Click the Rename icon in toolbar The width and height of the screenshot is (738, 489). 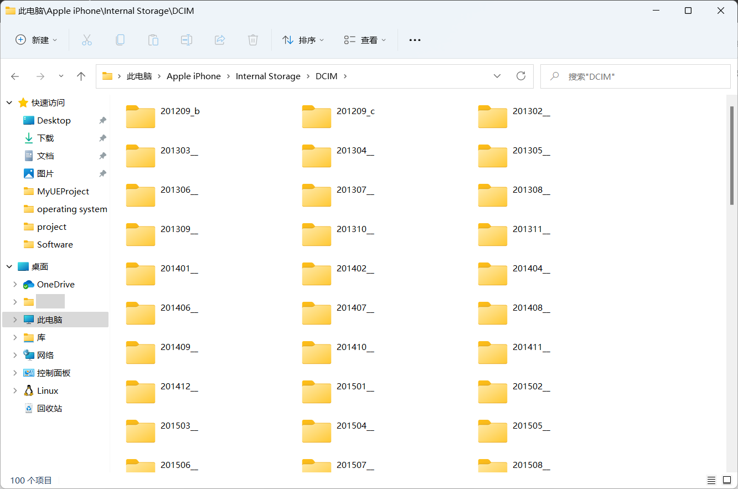point(187,40)
